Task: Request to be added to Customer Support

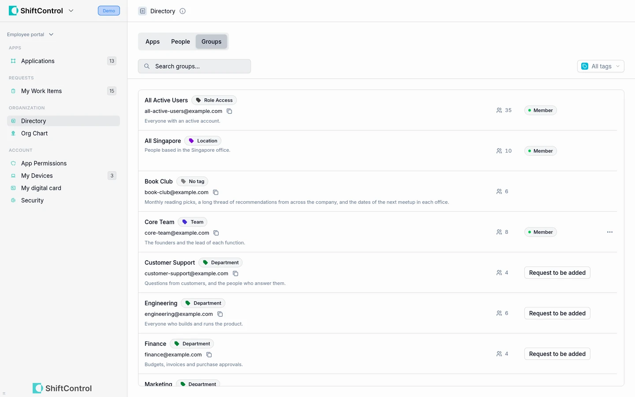Action: tap(557, 273)
